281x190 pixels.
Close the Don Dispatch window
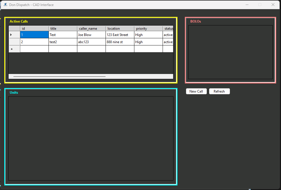pyautogui.click(x=273, y=5)
